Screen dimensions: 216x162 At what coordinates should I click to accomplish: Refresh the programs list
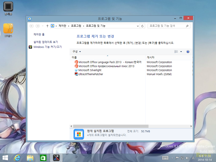(x=142, y=26)
